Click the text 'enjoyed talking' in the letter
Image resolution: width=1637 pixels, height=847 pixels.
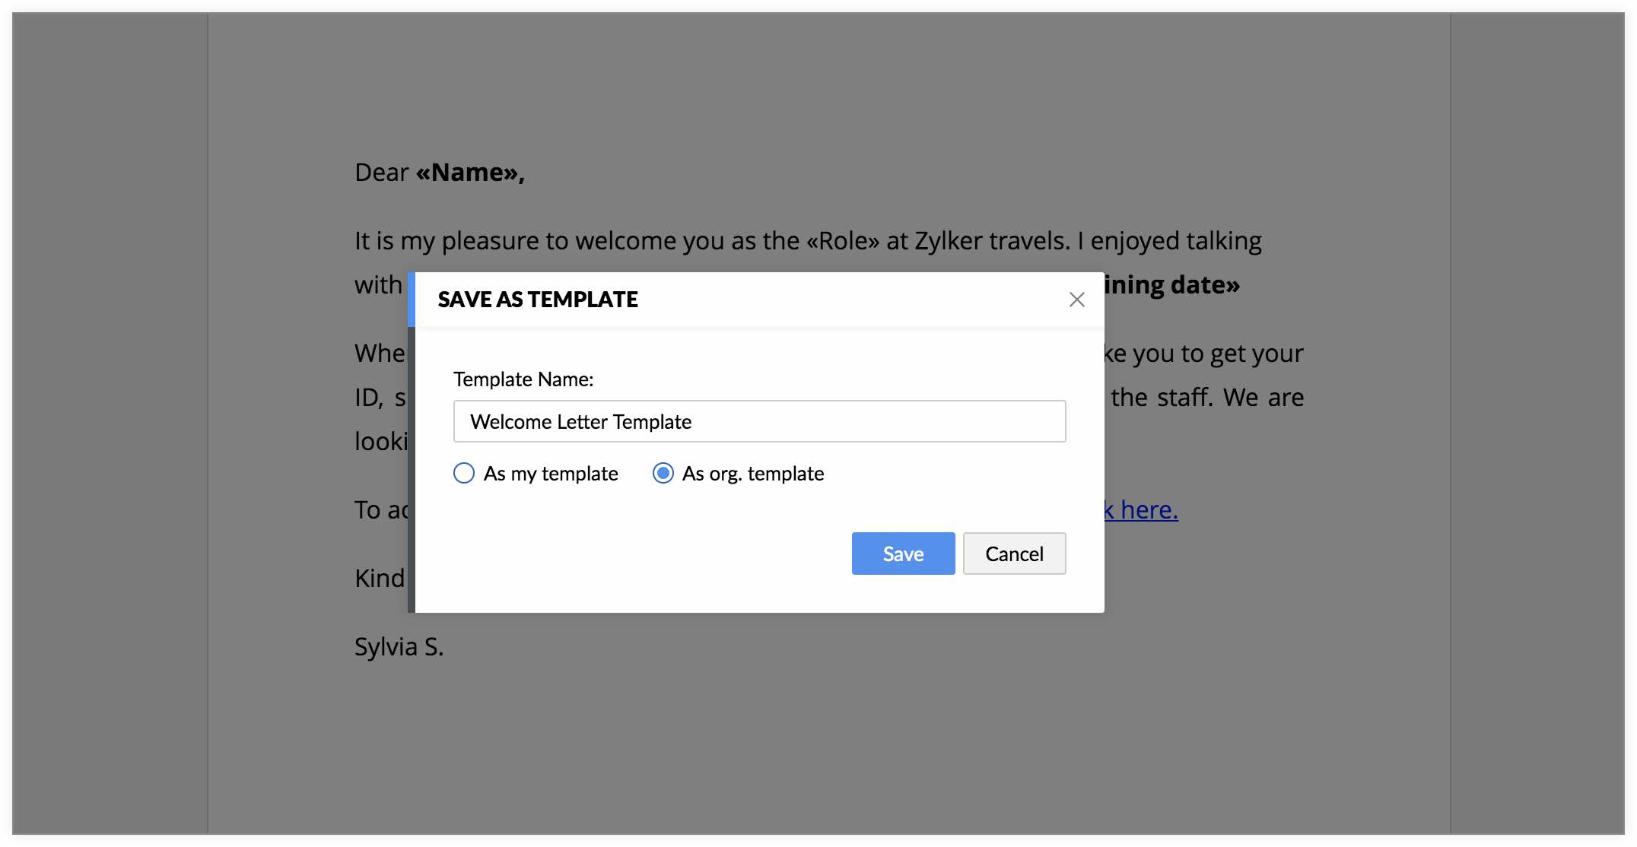click(x=1176, y=241)
